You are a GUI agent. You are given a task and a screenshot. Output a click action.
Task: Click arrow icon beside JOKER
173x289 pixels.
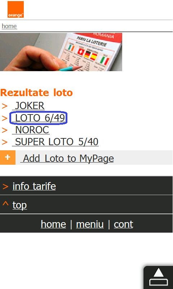pyautogui.click(x=5, y=106)
